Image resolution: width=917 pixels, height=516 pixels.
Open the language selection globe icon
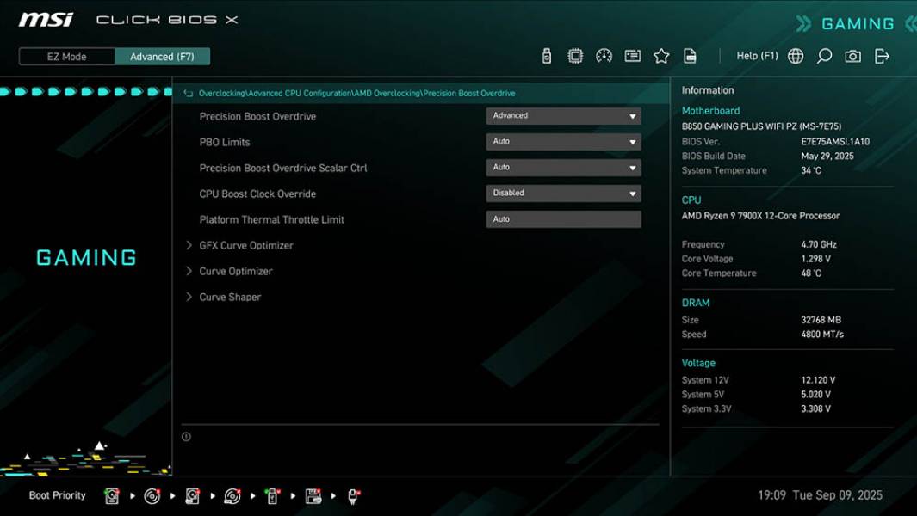[796, 55]
